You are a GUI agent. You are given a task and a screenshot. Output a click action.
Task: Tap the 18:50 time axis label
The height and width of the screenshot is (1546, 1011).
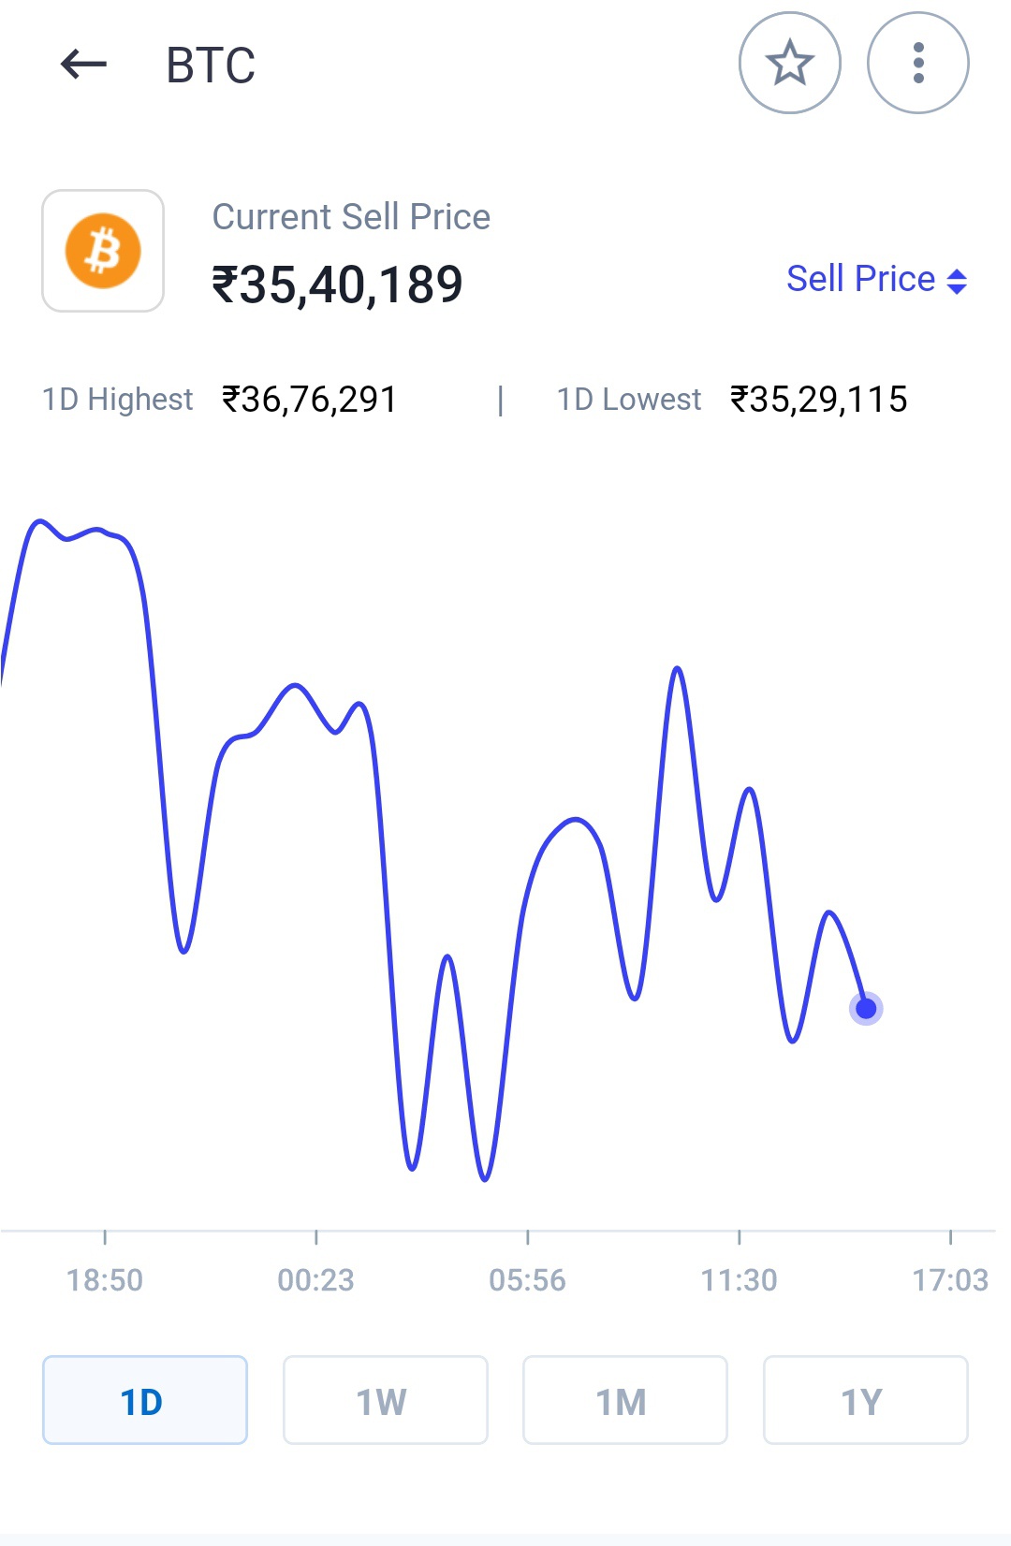point(105,1279)
